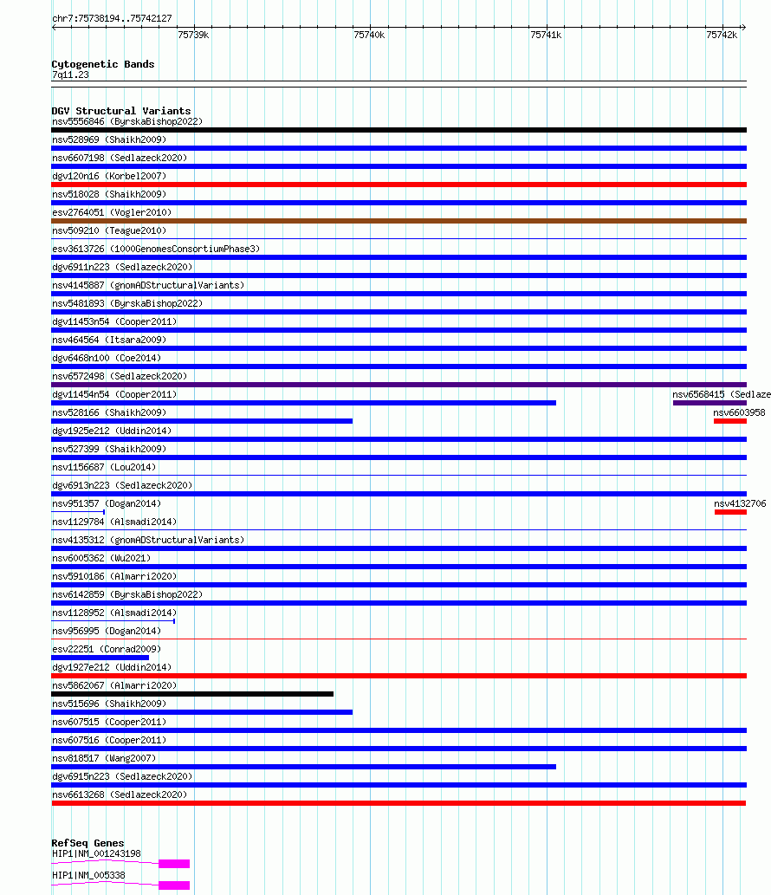Click the black bar for nsv5556846
This screenshot has height=895, width=771.
tap(398, 130)
